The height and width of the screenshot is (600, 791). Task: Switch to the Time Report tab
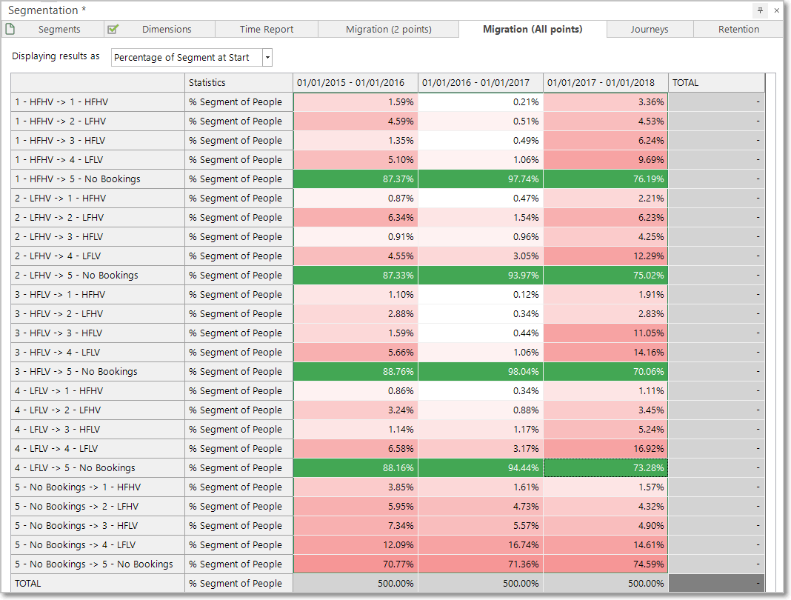pos(267,30)
